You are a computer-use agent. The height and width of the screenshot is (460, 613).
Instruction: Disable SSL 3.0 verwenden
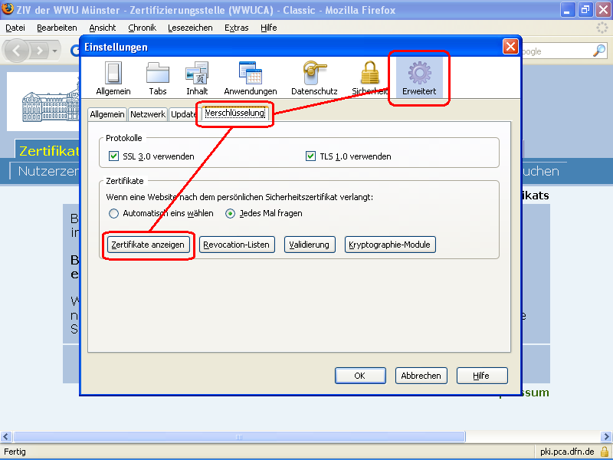click(113, 155)
